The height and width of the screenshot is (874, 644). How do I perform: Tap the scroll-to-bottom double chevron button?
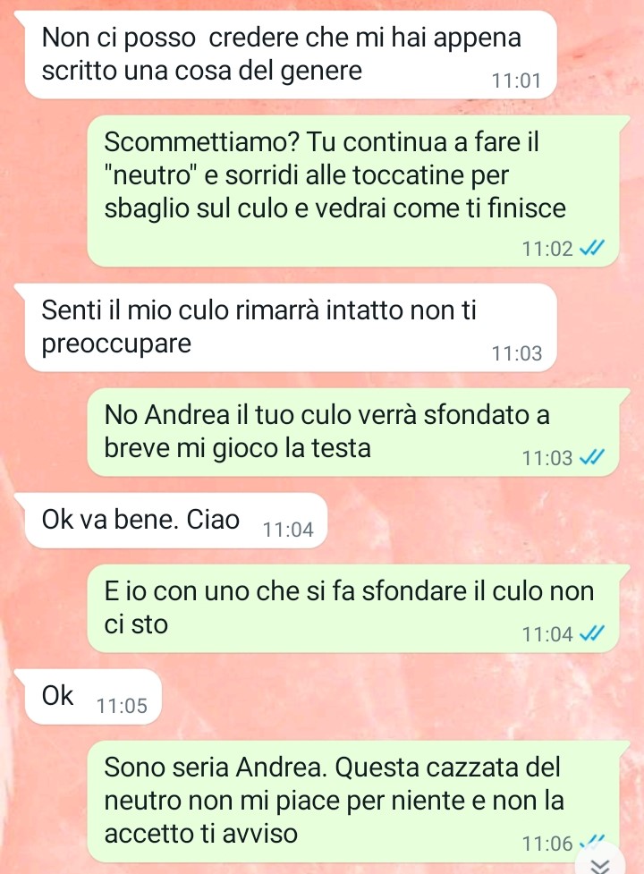600,863
